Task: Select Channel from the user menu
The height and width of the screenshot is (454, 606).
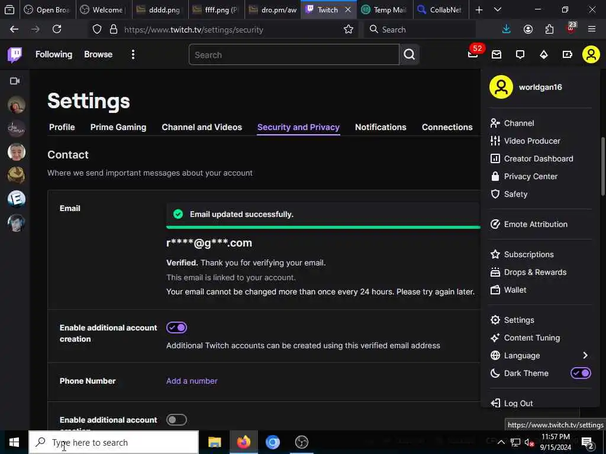Action: [x=540, y=123]
